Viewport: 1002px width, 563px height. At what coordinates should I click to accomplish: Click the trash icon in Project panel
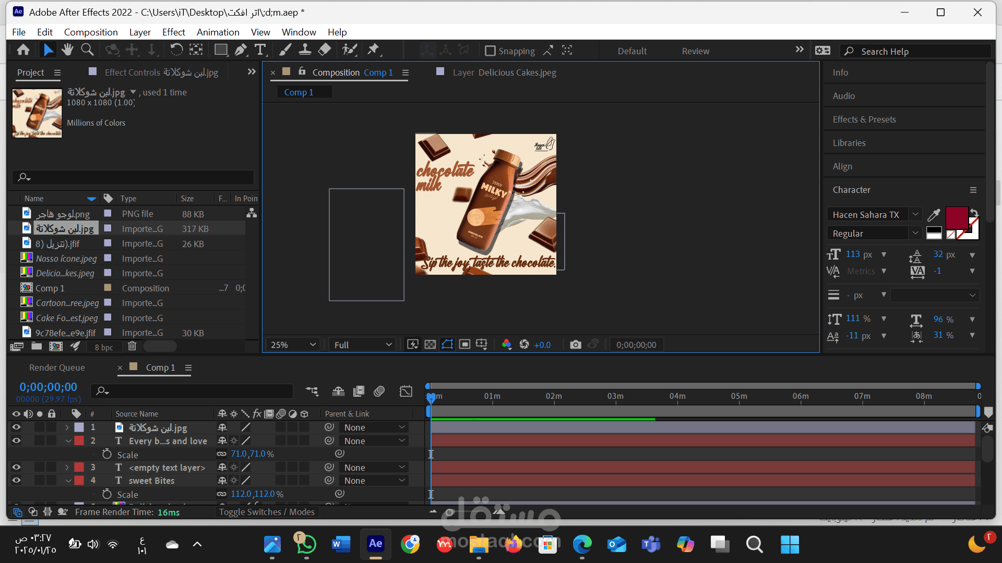click(x=132, y=346)
